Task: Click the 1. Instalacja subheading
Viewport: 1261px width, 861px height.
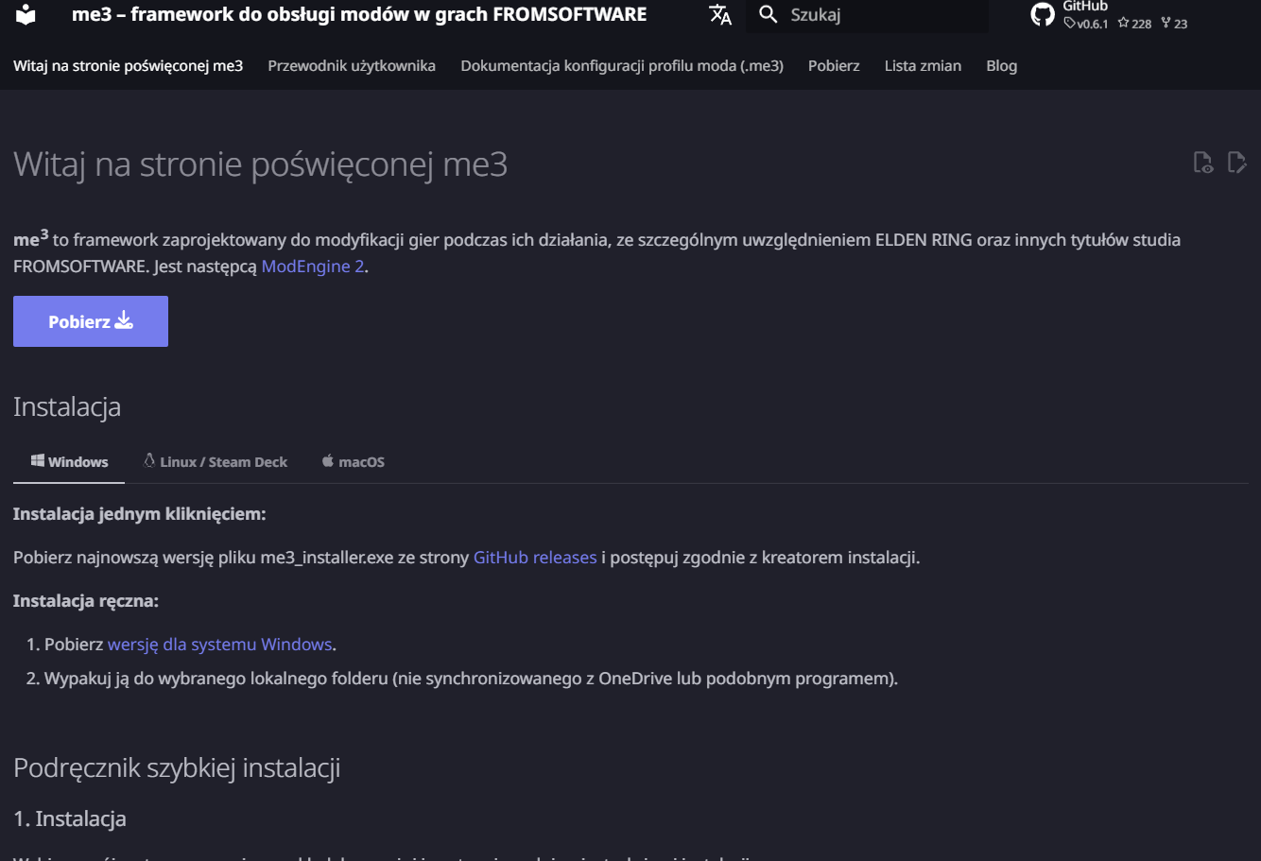Action: [70, 818]
